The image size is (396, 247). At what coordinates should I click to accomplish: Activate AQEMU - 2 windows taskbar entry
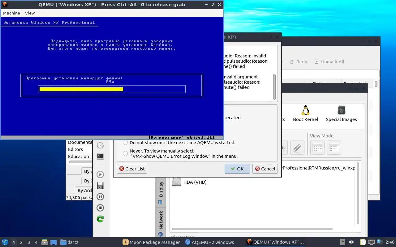click(x=210, y=242)
